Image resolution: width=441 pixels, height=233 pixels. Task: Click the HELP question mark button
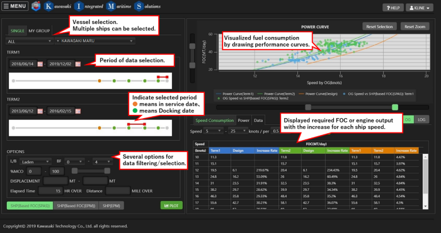393,8
